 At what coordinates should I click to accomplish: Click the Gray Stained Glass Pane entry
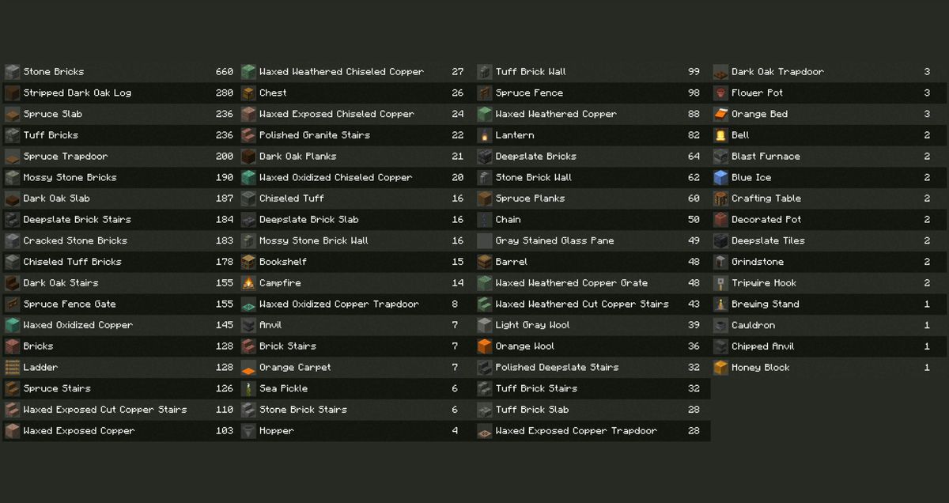[x=592, y=240]
